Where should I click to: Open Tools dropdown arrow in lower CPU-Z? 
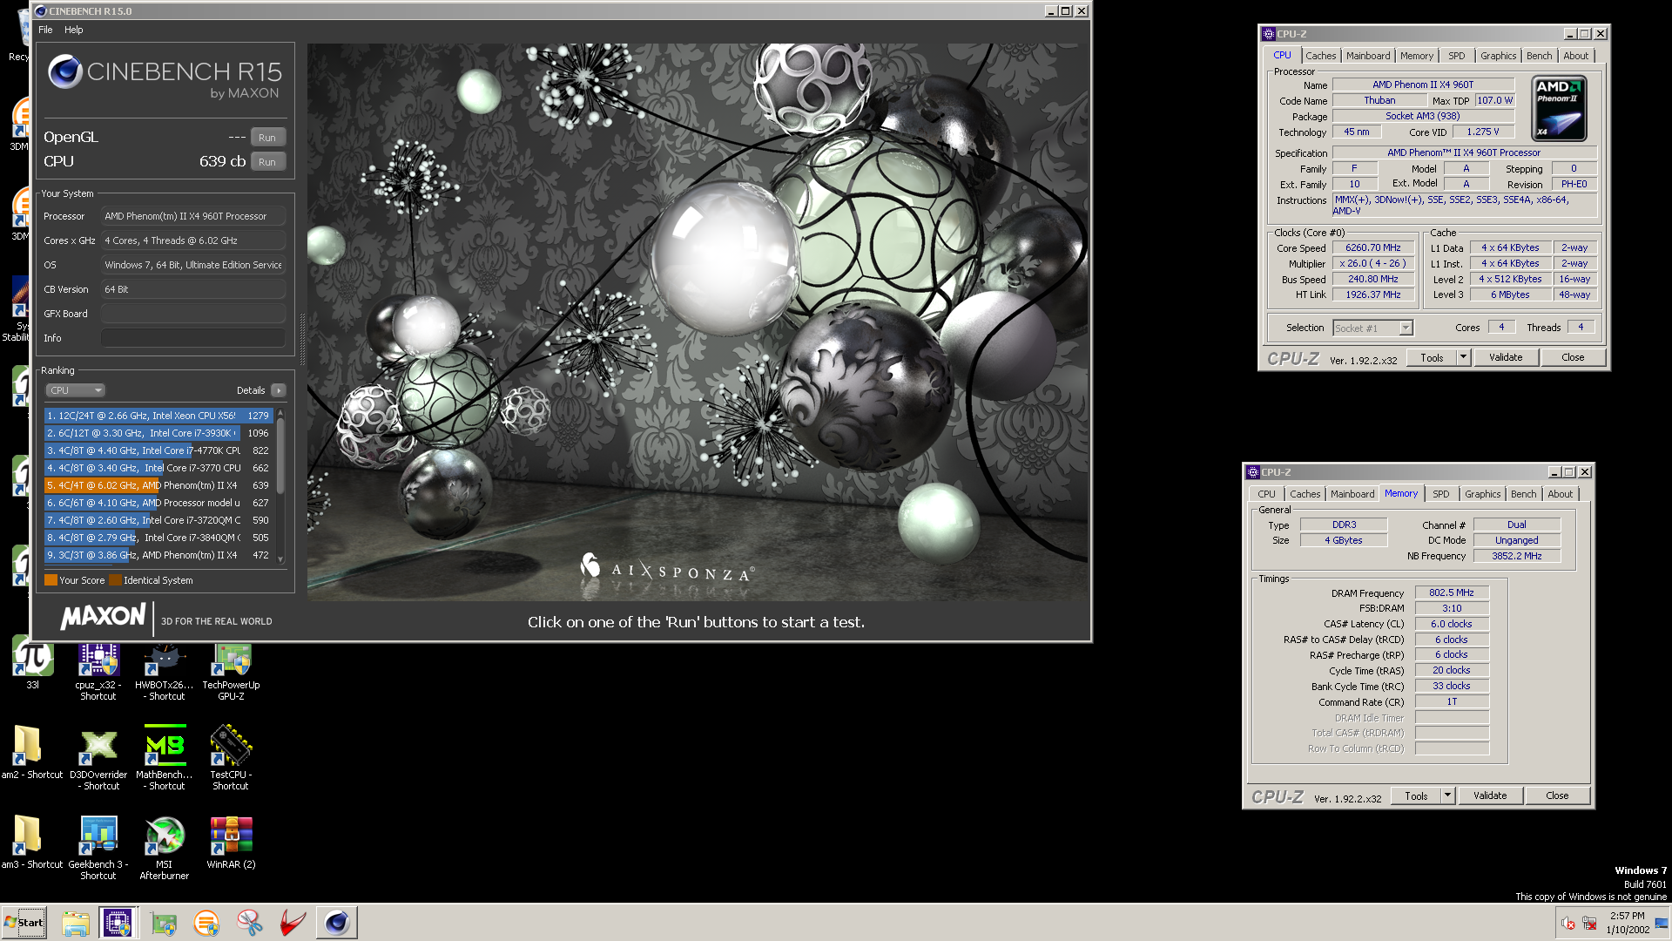pyautogui.click(x=1447, y=796)
